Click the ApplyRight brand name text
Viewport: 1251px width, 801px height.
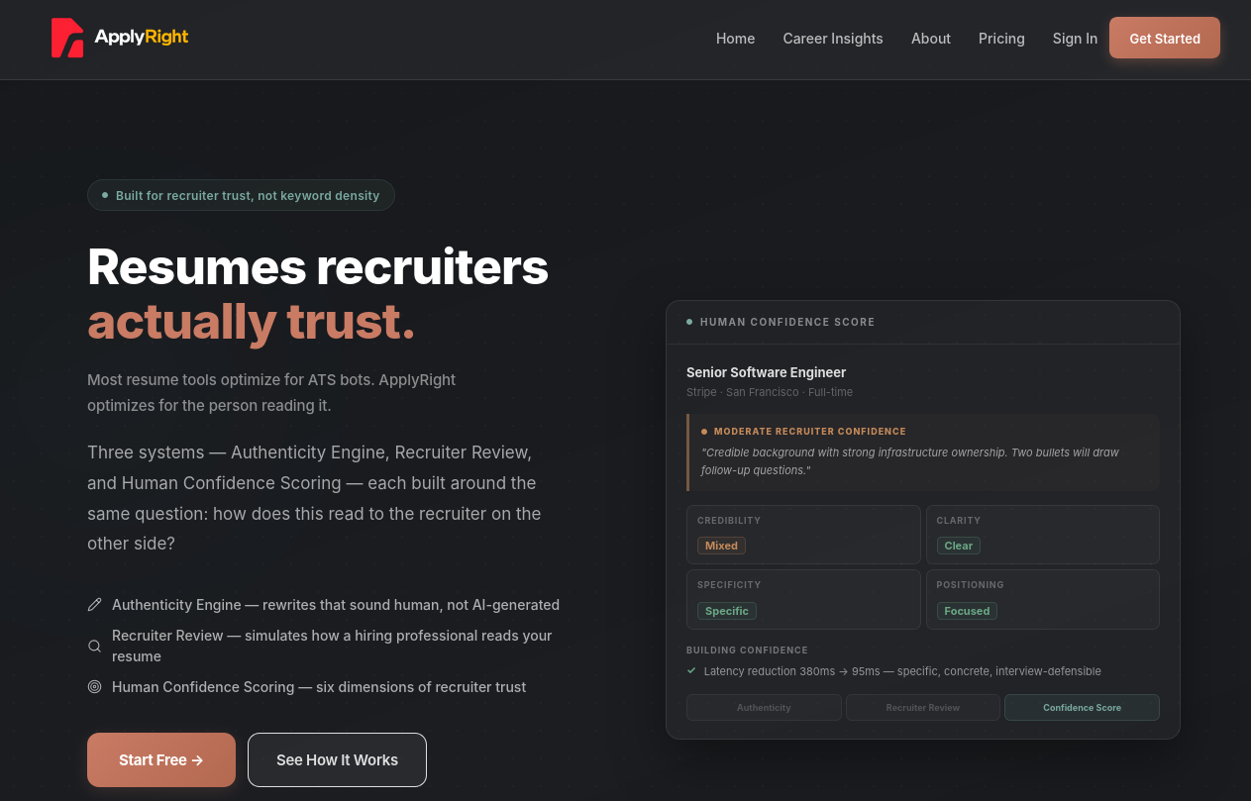(x=142, y=38)
